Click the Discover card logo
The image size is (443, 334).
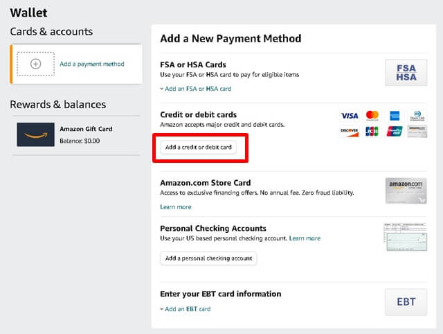[x=350, y=131]
